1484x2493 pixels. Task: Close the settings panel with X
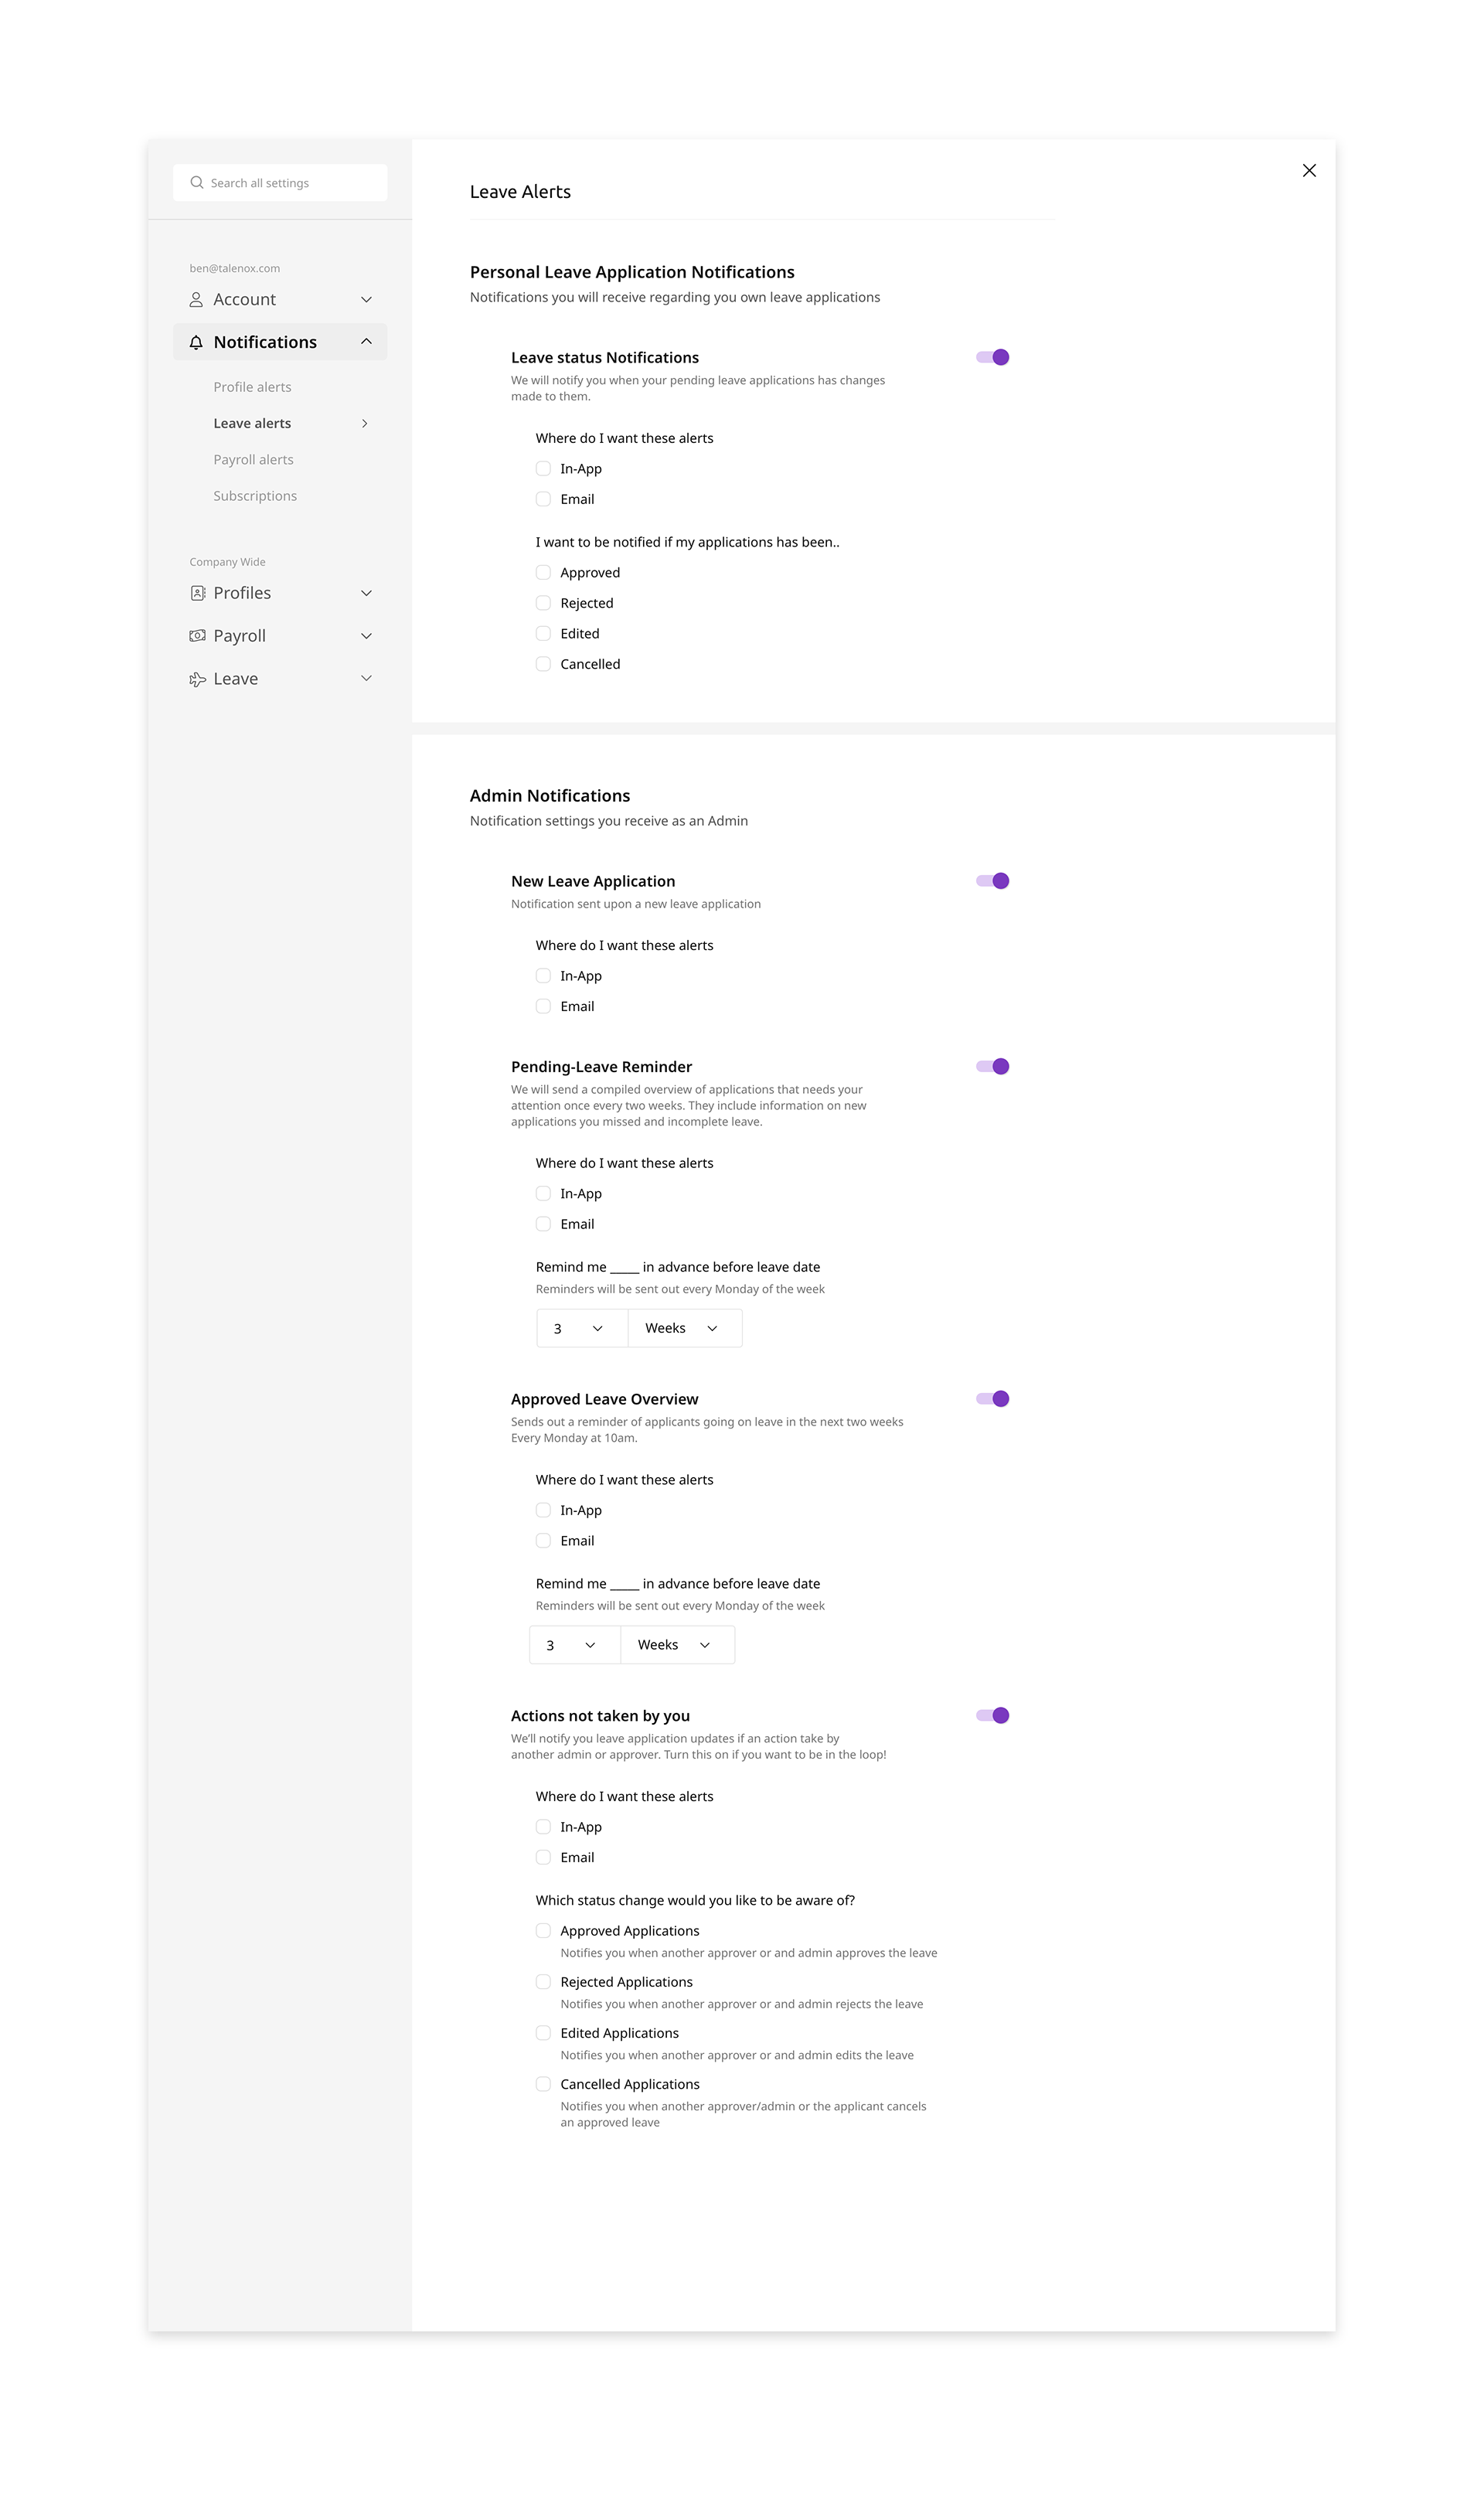click(1309, 171)
